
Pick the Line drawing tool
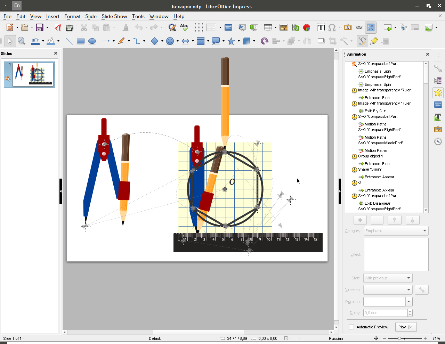69,41
